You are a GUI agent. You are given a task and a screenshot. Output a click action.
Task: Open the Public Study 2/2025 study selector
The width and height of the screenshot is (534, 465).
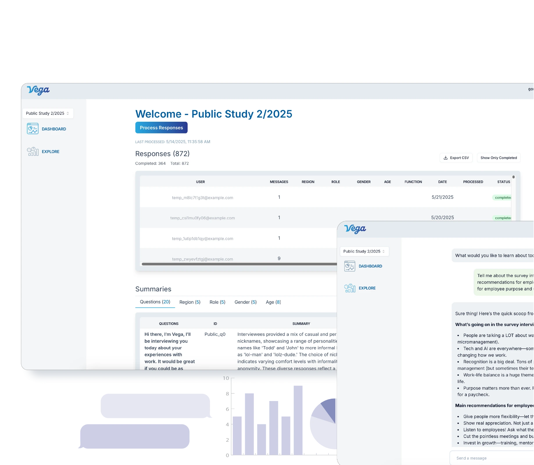point(48,113)
